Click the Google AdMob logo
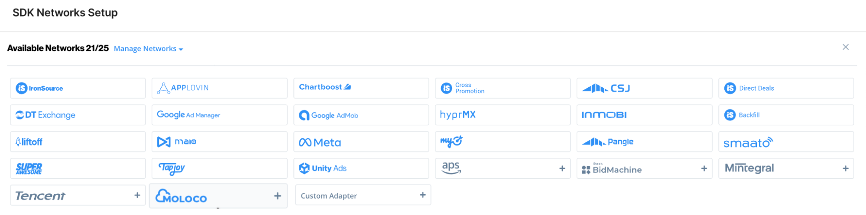The image size is (866, 215). 328,115
